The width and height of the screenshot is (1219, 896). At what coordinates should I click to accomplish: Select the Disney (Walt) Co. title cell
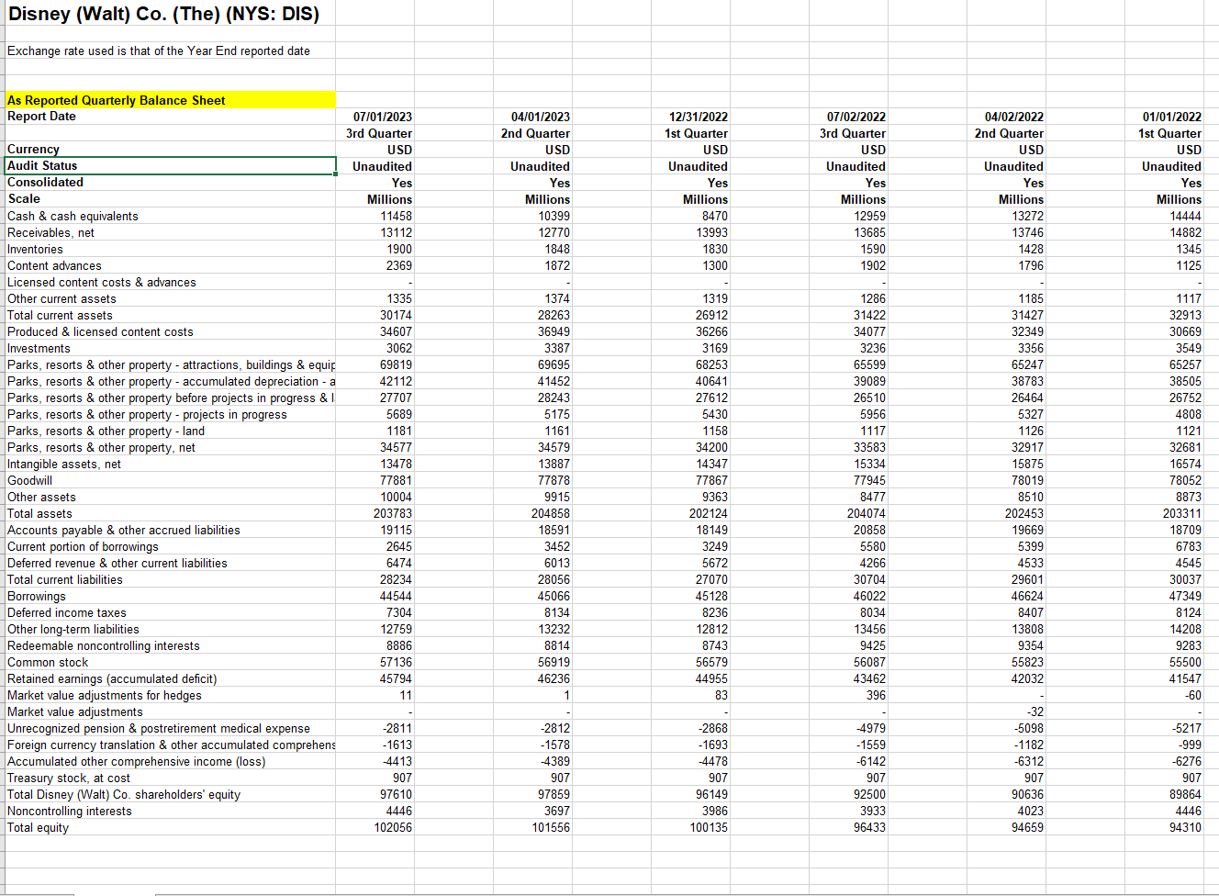[x=163, y=14]
